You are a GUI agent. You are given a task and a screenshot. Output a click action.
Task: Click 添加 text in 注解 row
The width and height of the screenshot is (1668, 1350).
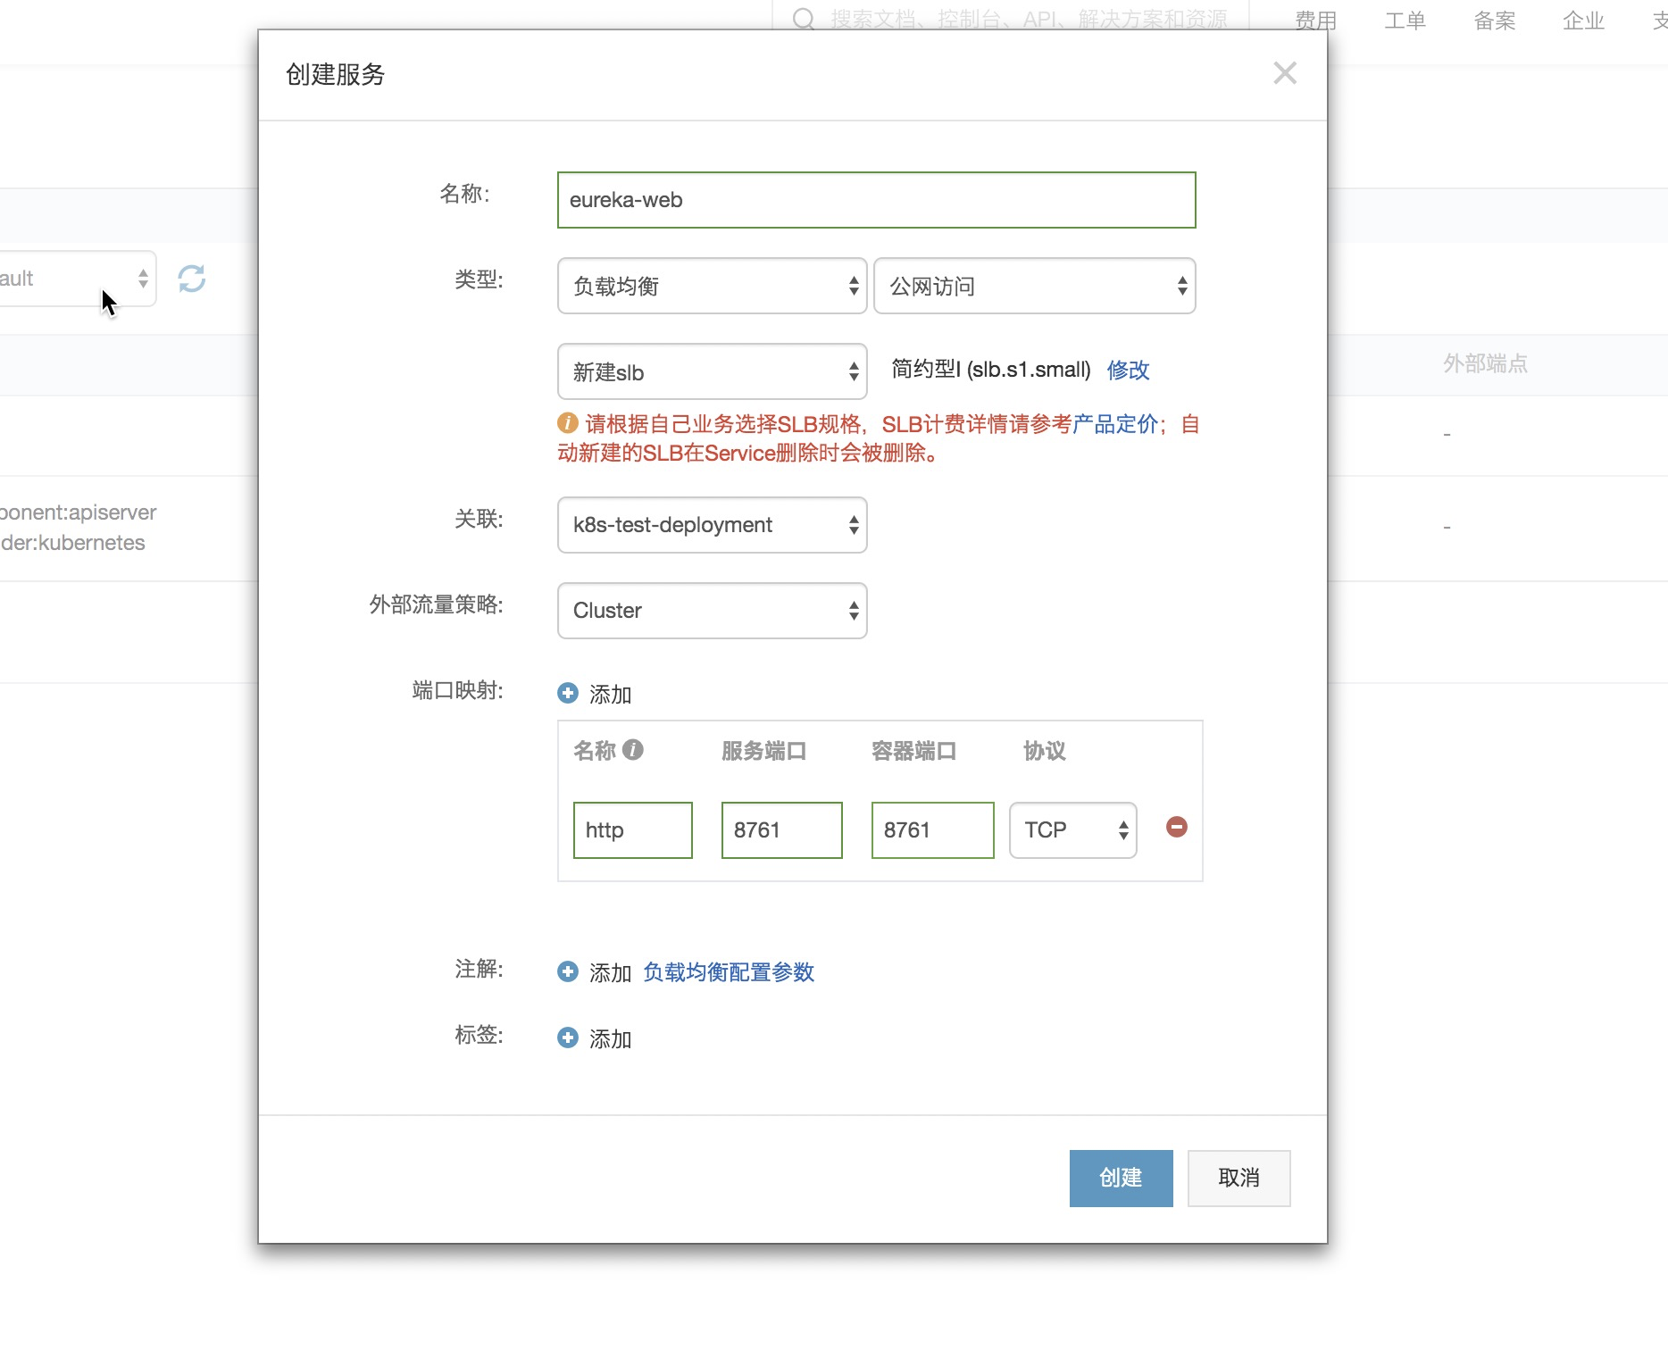click(x=611, y=972)
